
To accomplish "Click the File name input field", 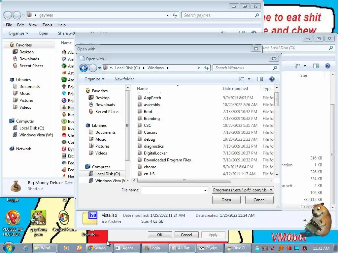I will (x=172, y=190).
